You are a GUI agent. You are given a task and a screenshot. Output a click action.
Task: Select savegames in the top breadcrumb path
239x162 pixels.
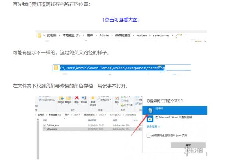[x=161, y=35]
